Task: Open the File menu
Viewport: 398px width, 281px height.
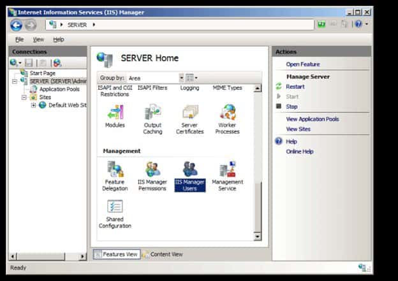Action: [x=19, y=40]
